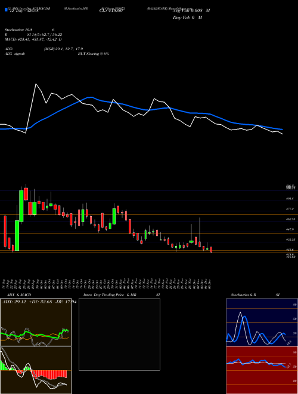298x394 pixels.
Task: Click the empty Intra Day Trading Price chart box
Action: tap(119, 334)
